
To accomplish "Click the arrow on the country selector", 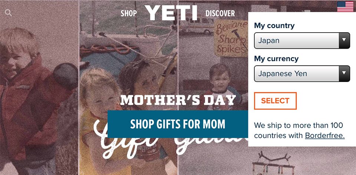I will (x=344, y=40).
